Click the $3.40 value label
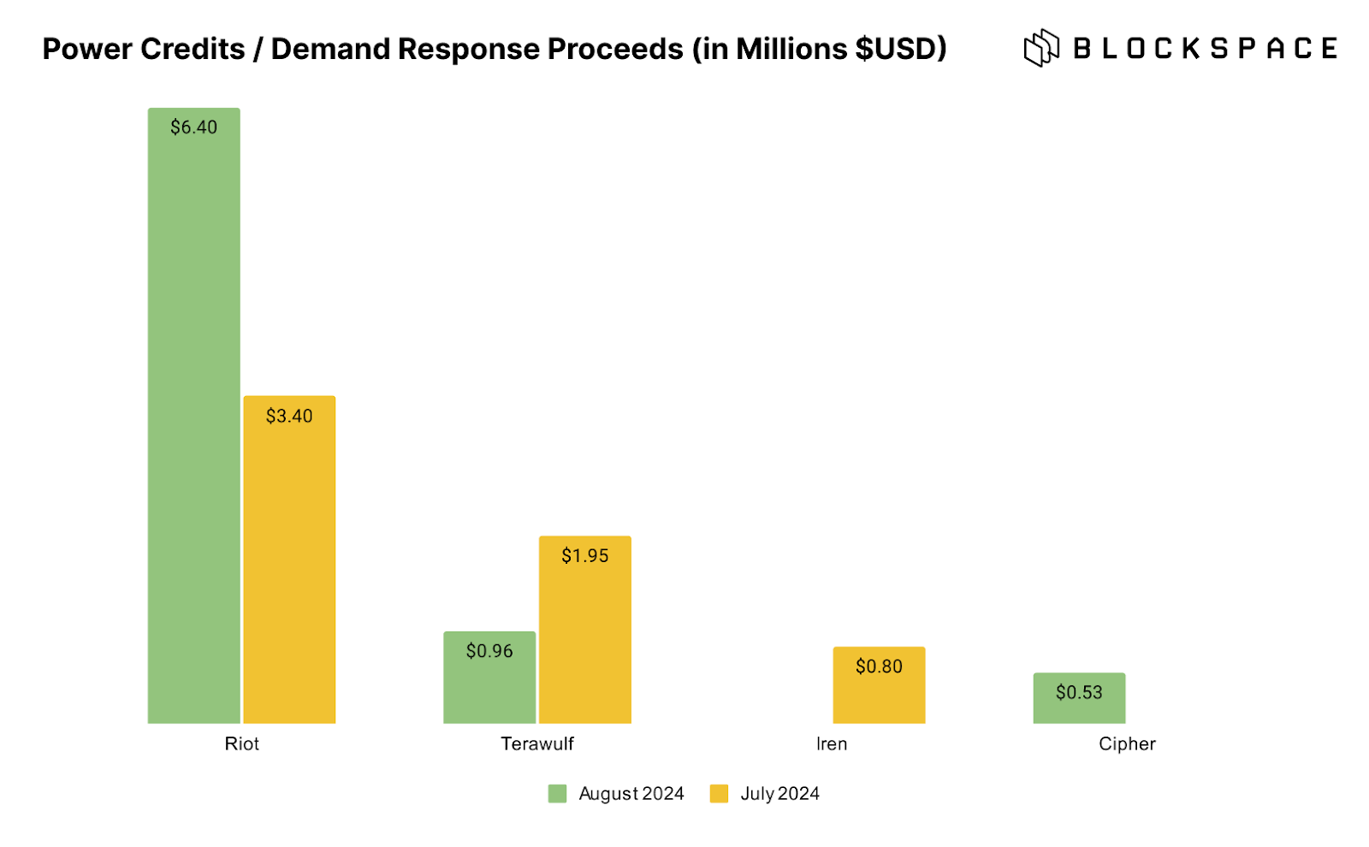The width and height of the screenshot is (1369, 847). point(289,417)
